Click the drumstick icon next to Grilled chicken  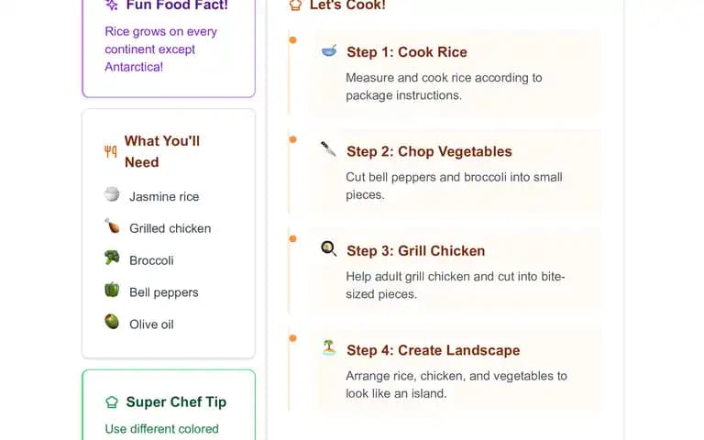coord(112,225)
